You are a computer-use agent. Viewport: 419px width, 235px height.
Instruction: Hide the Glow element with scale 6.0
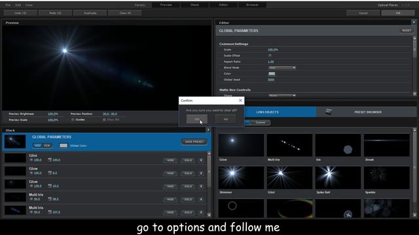[x=170, y=173]
